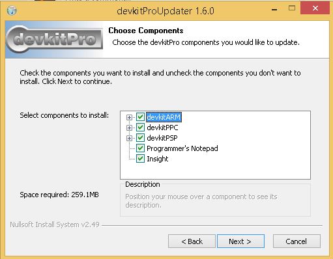Select the devkitPSP label
The height and width of the screenshot is (259, 333).
pos(162,138)
